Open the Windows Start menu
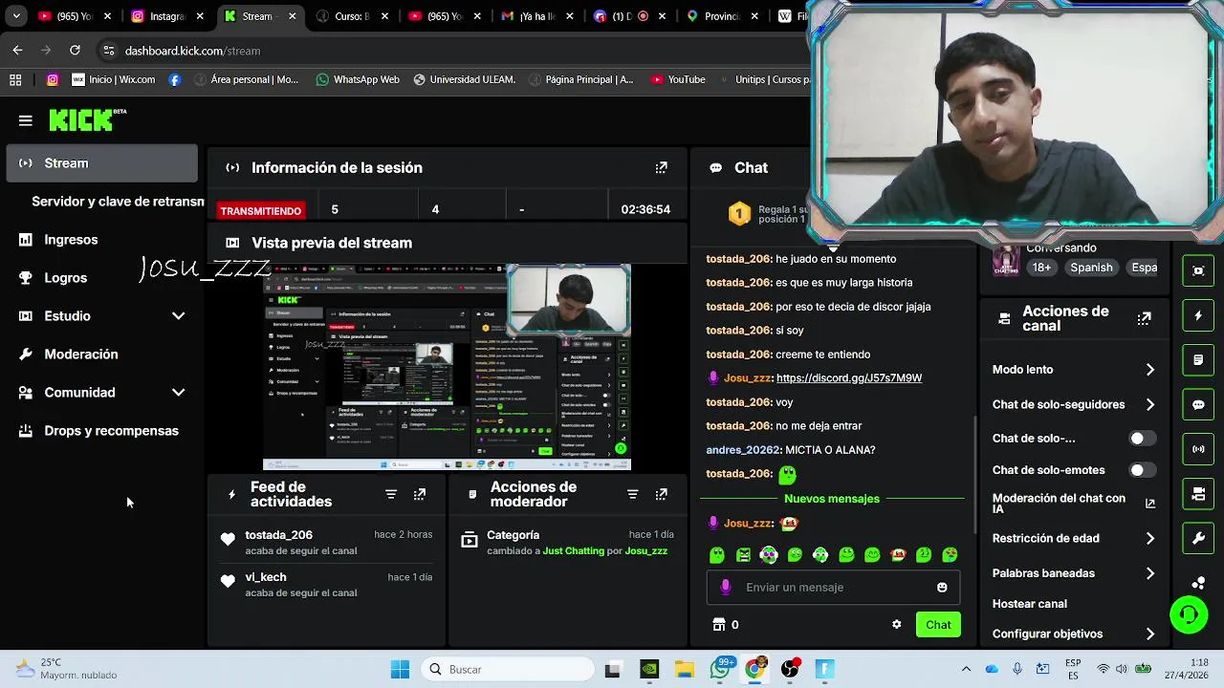This screenshot has width=1224, height=688. [400, 669]
